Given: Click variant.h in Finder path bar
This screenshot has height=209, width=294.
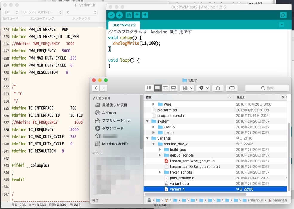Looking at the screenshot, I should (278, 200).
